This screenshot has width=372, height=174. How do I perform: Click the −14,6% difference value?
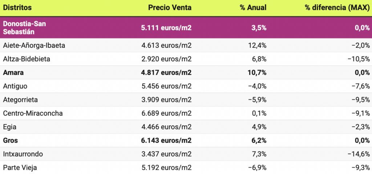(360, 154)
